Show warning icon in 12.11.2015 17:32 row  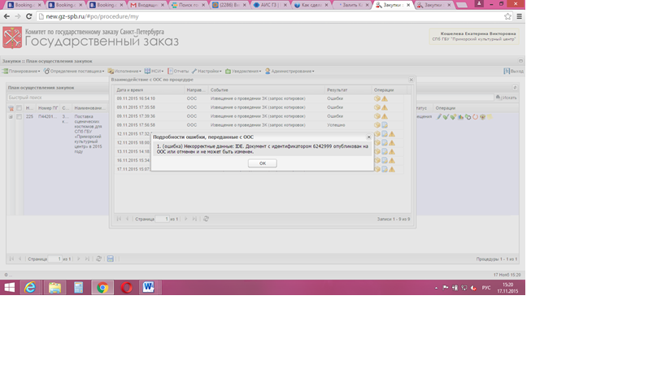[392, 134]
